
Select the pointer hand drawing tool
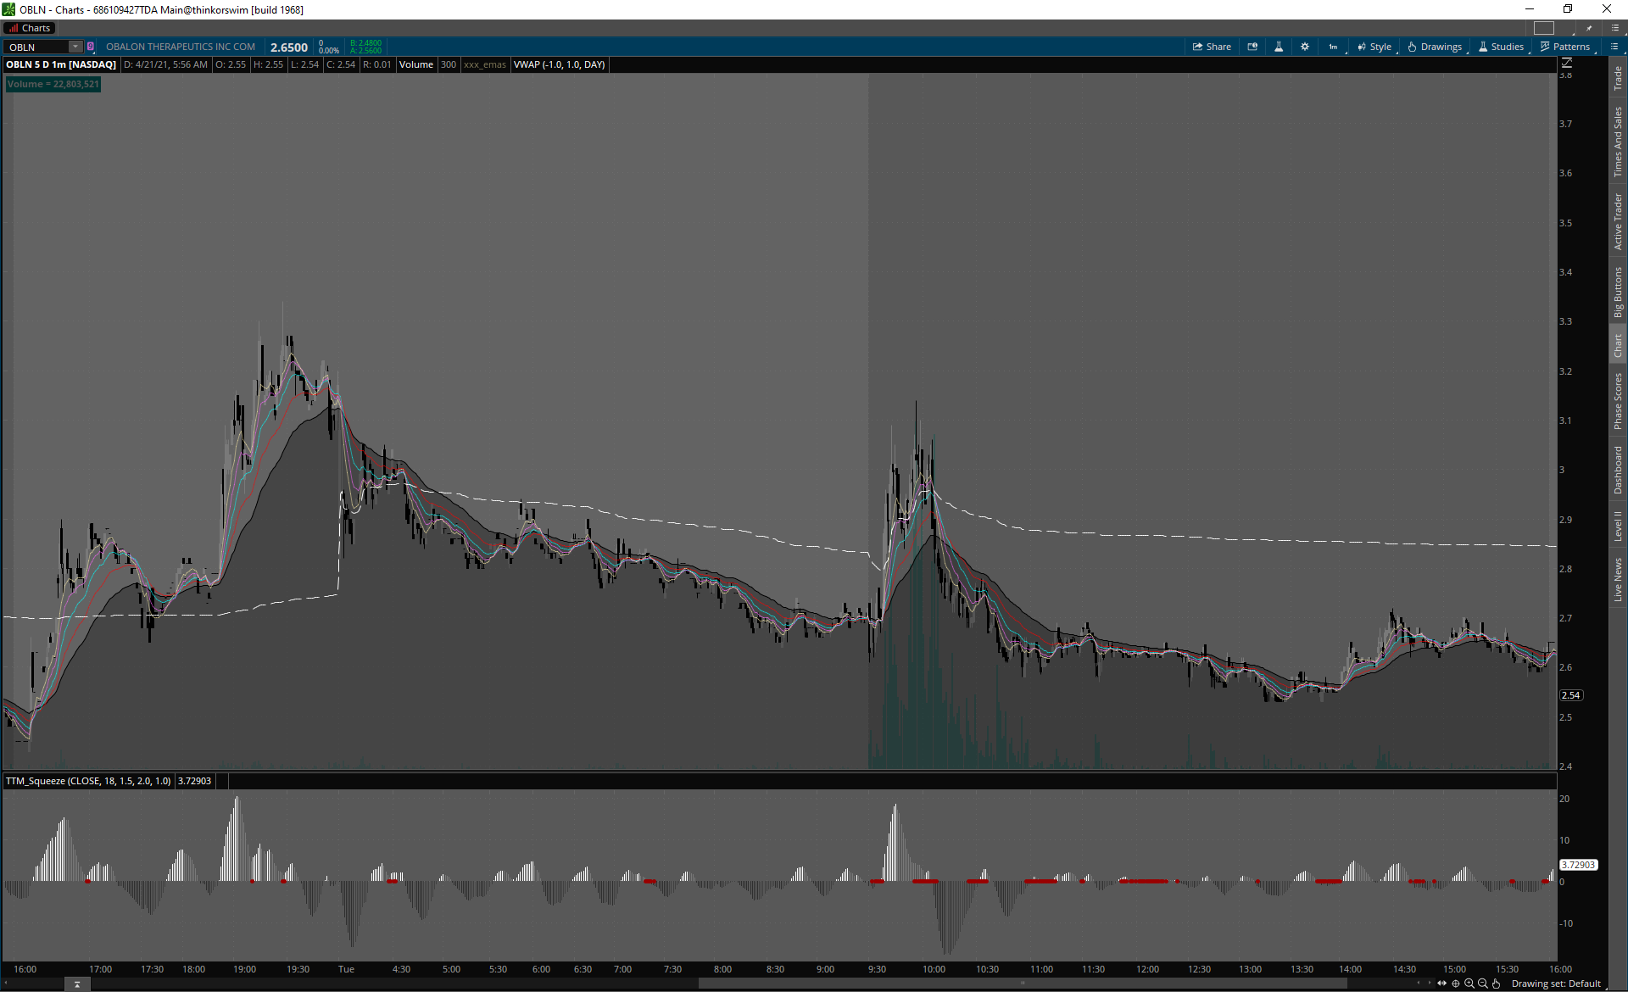1497,984
